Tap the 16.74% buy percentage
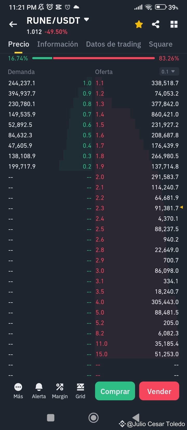Image resolution: width=187 pixels, height=430 pixels. click(18, 58)
